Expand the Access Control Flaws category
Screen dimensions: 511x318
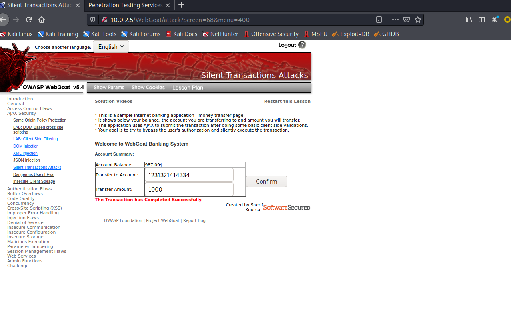(30, 108)
